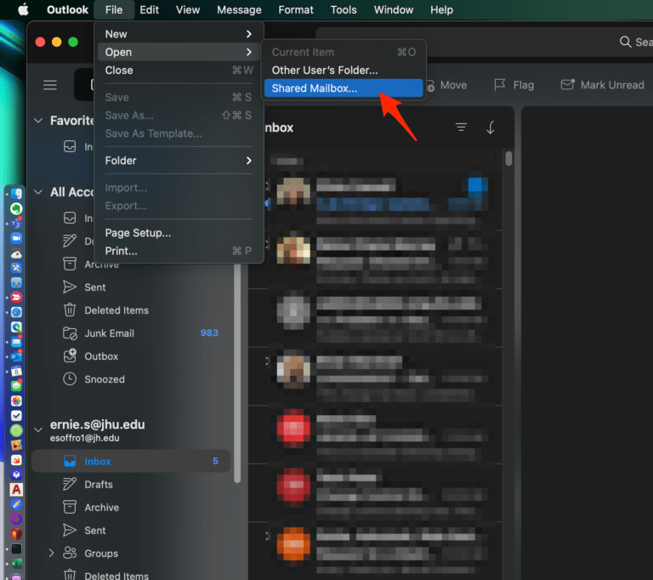Open the Format menu
The width and height of the screenshot is (653, 580).
tap(296, 9)
